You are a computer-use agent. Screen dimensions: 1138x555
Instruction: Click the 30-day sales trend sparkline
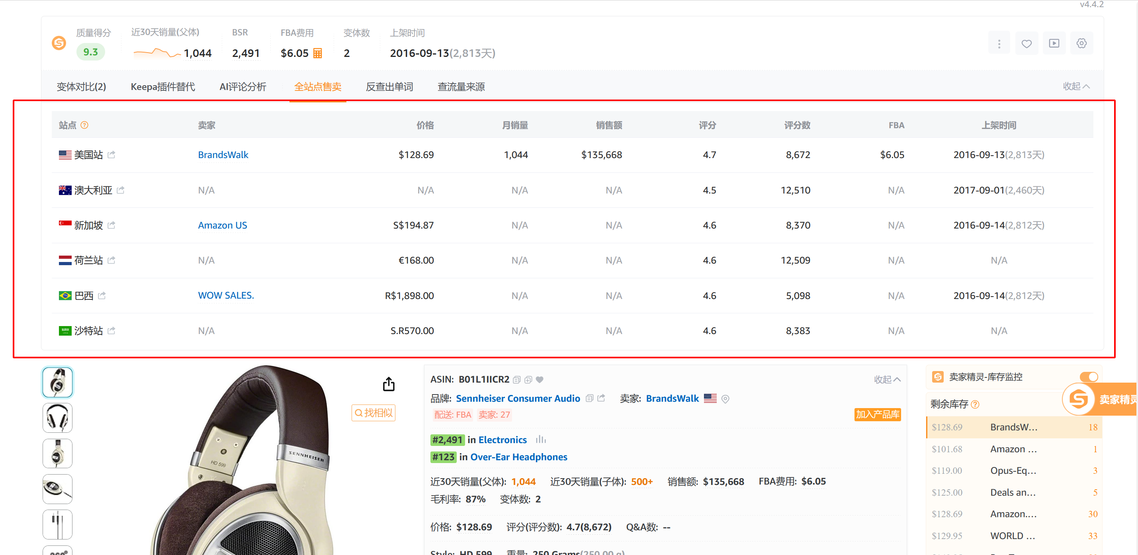click(x=157, y=53)
